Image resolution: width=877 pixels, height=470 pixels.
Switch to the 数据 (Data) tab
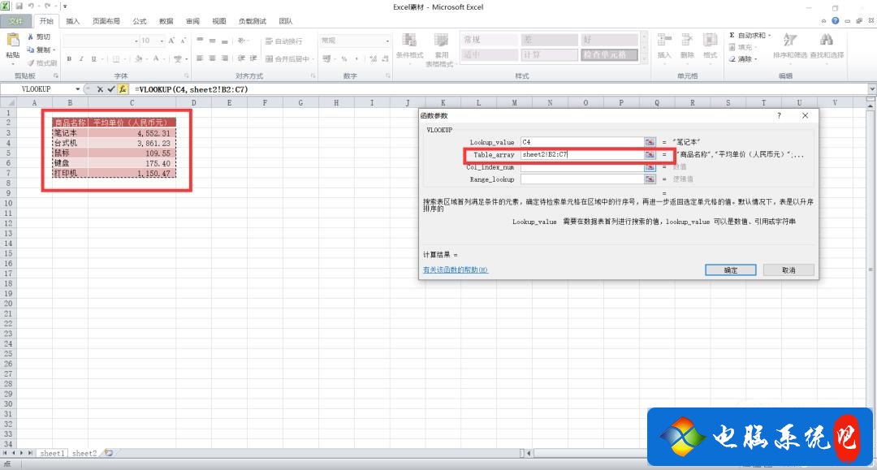[x=166, y=21]
